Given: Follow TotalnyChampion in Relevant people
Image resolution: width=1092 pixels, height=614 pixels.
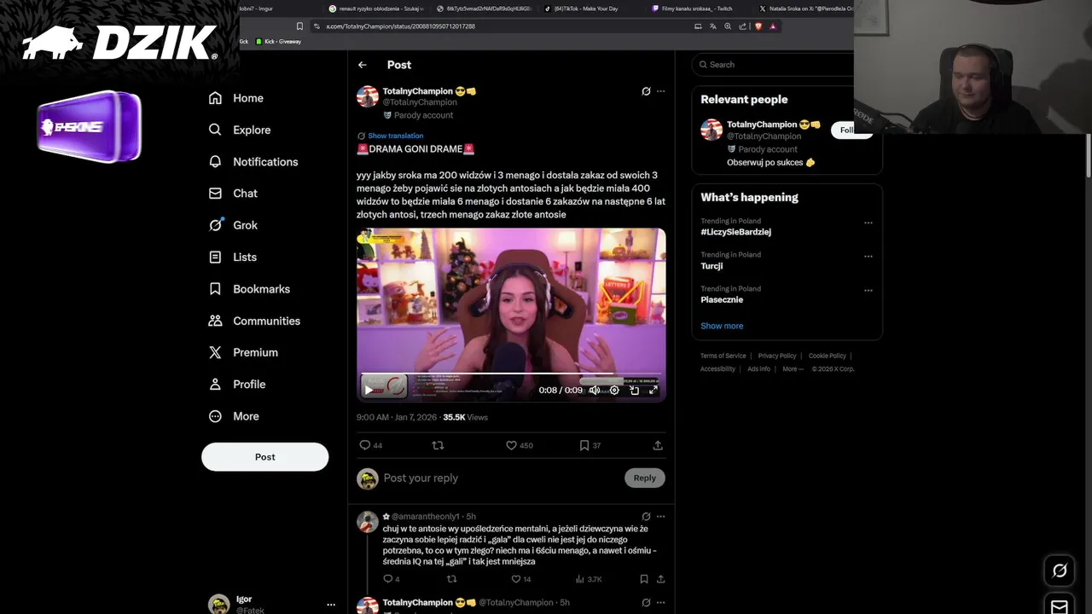Looking at the screenshot, I should (851, 130).
